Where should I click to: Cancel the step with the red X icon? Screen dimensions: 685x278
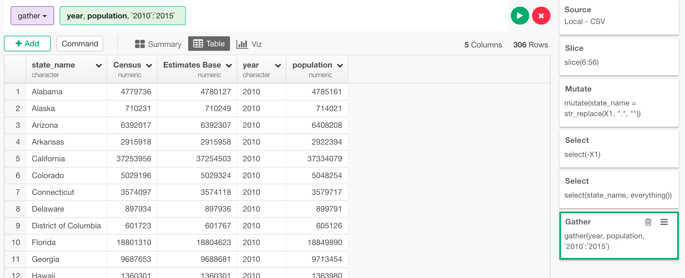(541, 16)
